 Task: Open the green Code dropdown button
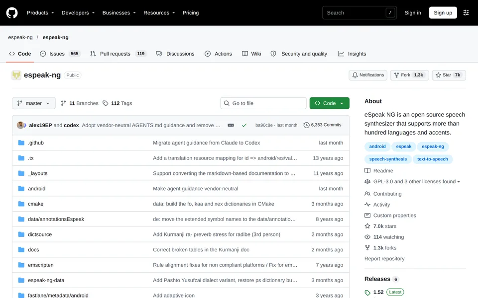click(329, 103)
